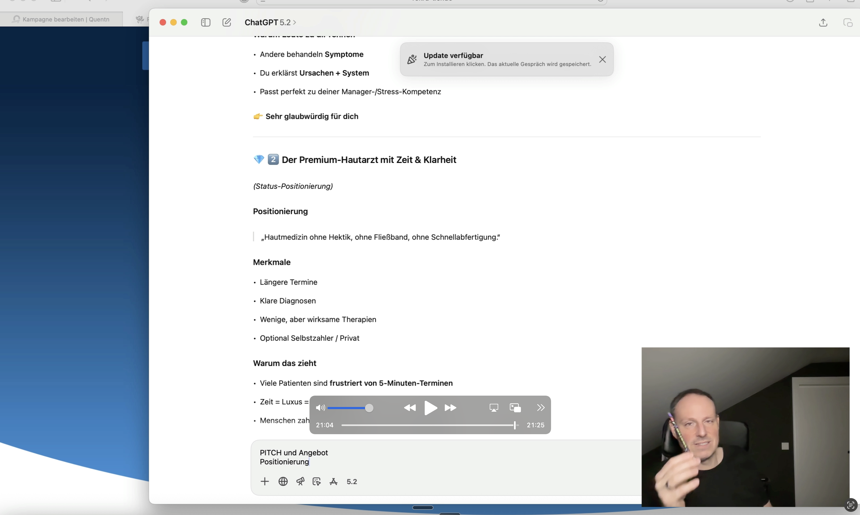Viewport: 860px width, 515px height.
Task: Expand more media options double chevron
Action: pos(540,408)
